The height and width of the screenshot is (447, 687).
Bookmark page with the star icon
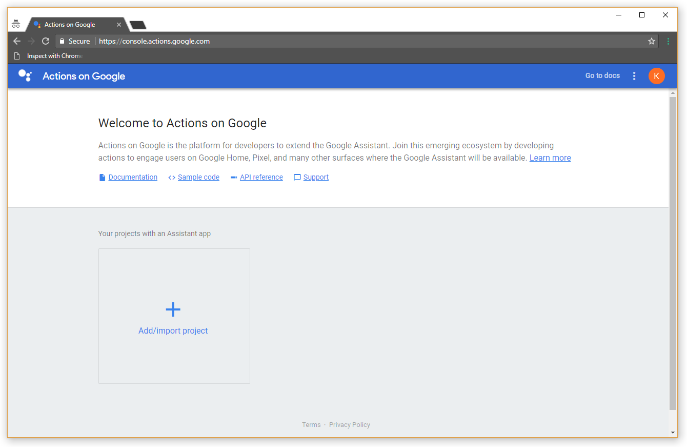point(652,41)
